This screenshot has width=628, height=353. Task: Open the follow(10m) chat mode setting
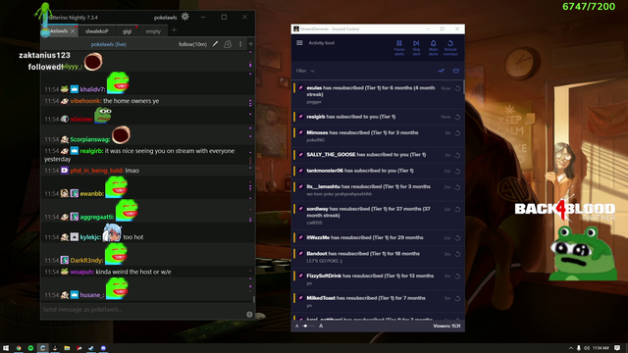click(192, 44)
